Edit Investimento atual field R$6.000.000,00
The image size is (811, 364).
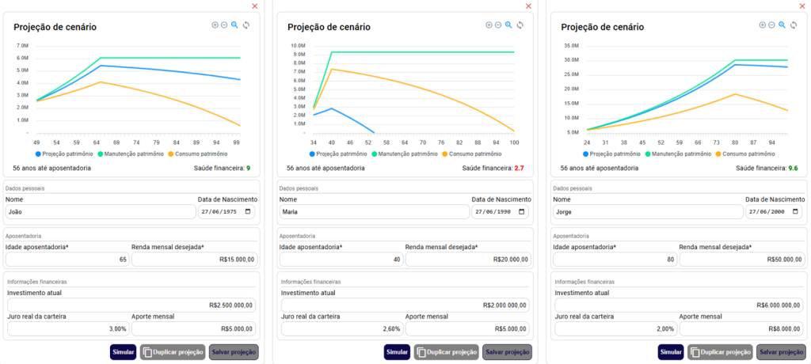(679, 305)
